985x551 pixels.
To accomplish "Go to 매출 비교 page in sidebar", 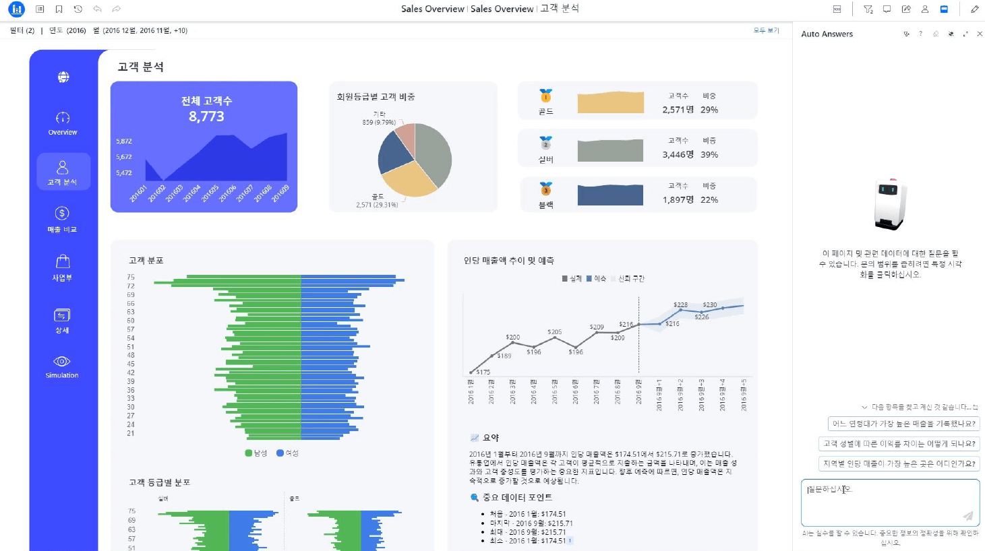I will point(62,220).
